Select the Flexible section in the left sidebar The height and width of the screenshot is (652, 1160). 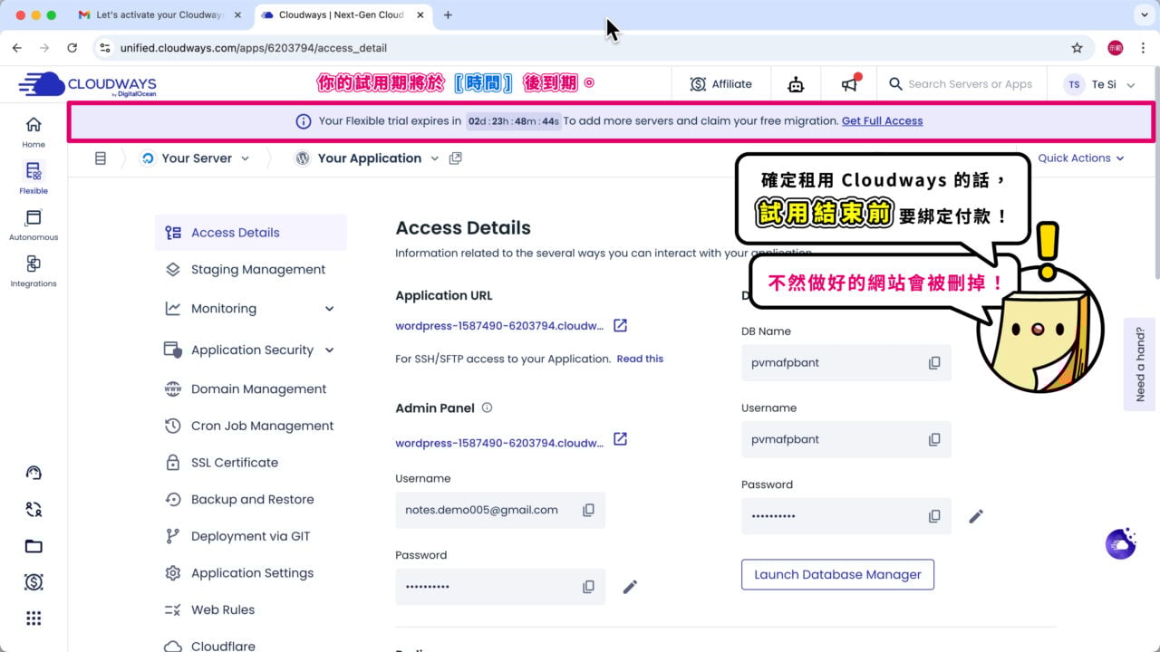click(33, 178)
